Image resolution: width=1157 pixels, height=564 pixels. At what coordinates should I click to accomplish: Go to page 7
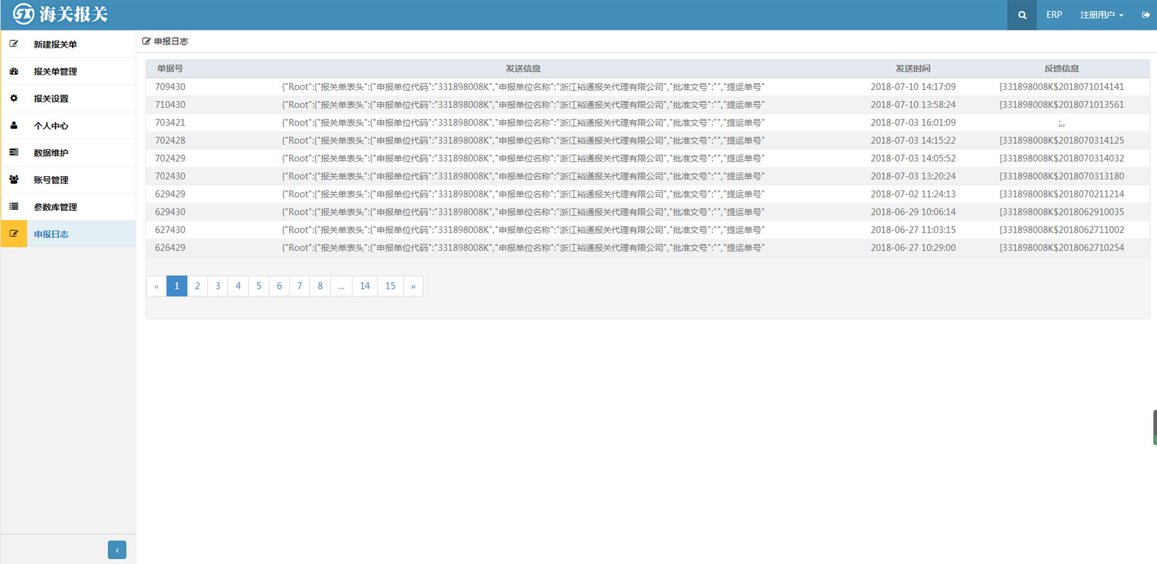[300, 286]
